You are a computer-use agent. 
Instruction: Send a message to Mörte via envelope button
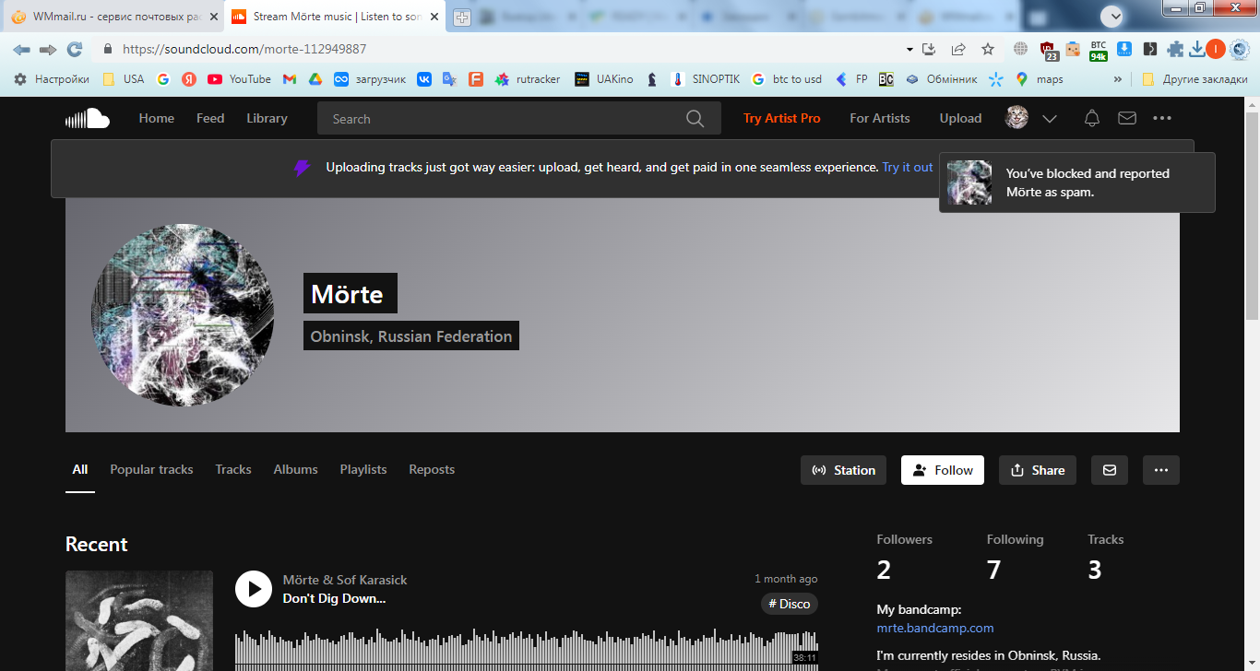pyautogui.click(x=1110, y=470)
